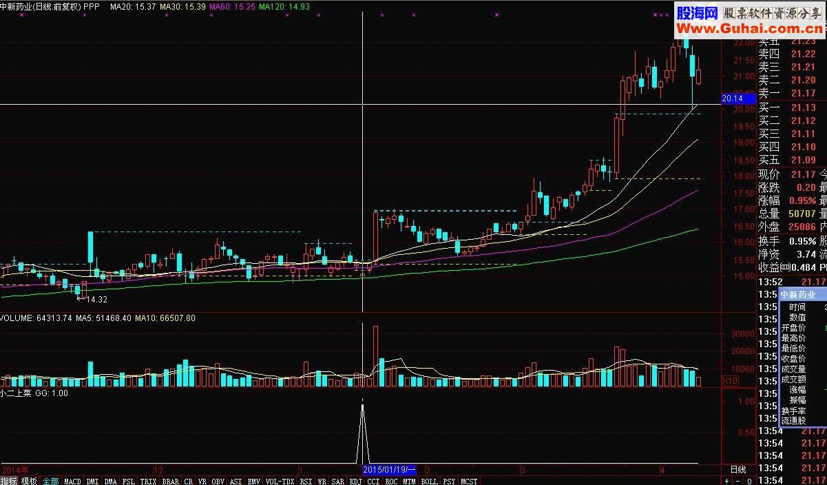Click the minus zoom-out button
The image size is (827, 485).
tap(737, 481)
